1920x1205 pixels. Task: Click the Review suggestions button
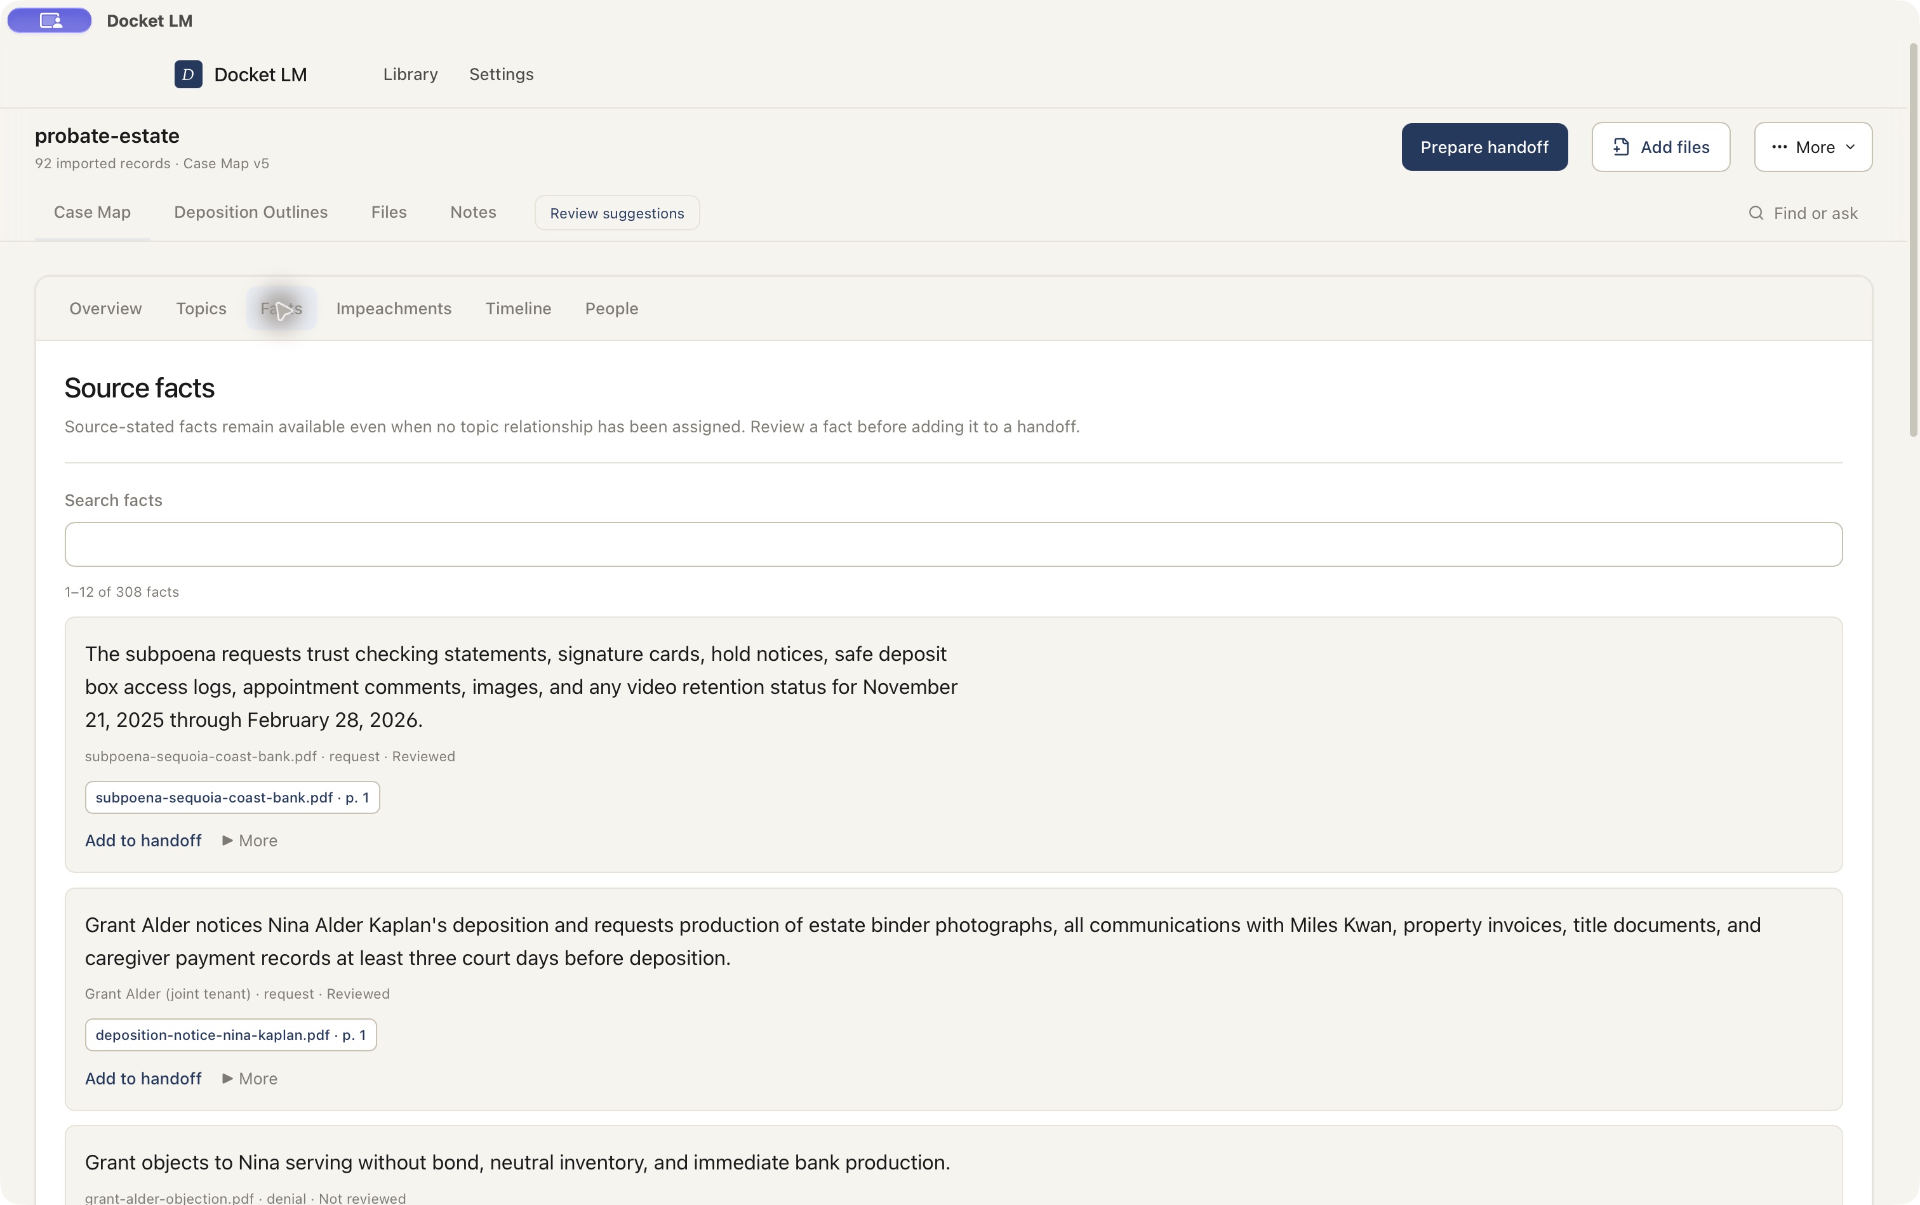point(617,213)
